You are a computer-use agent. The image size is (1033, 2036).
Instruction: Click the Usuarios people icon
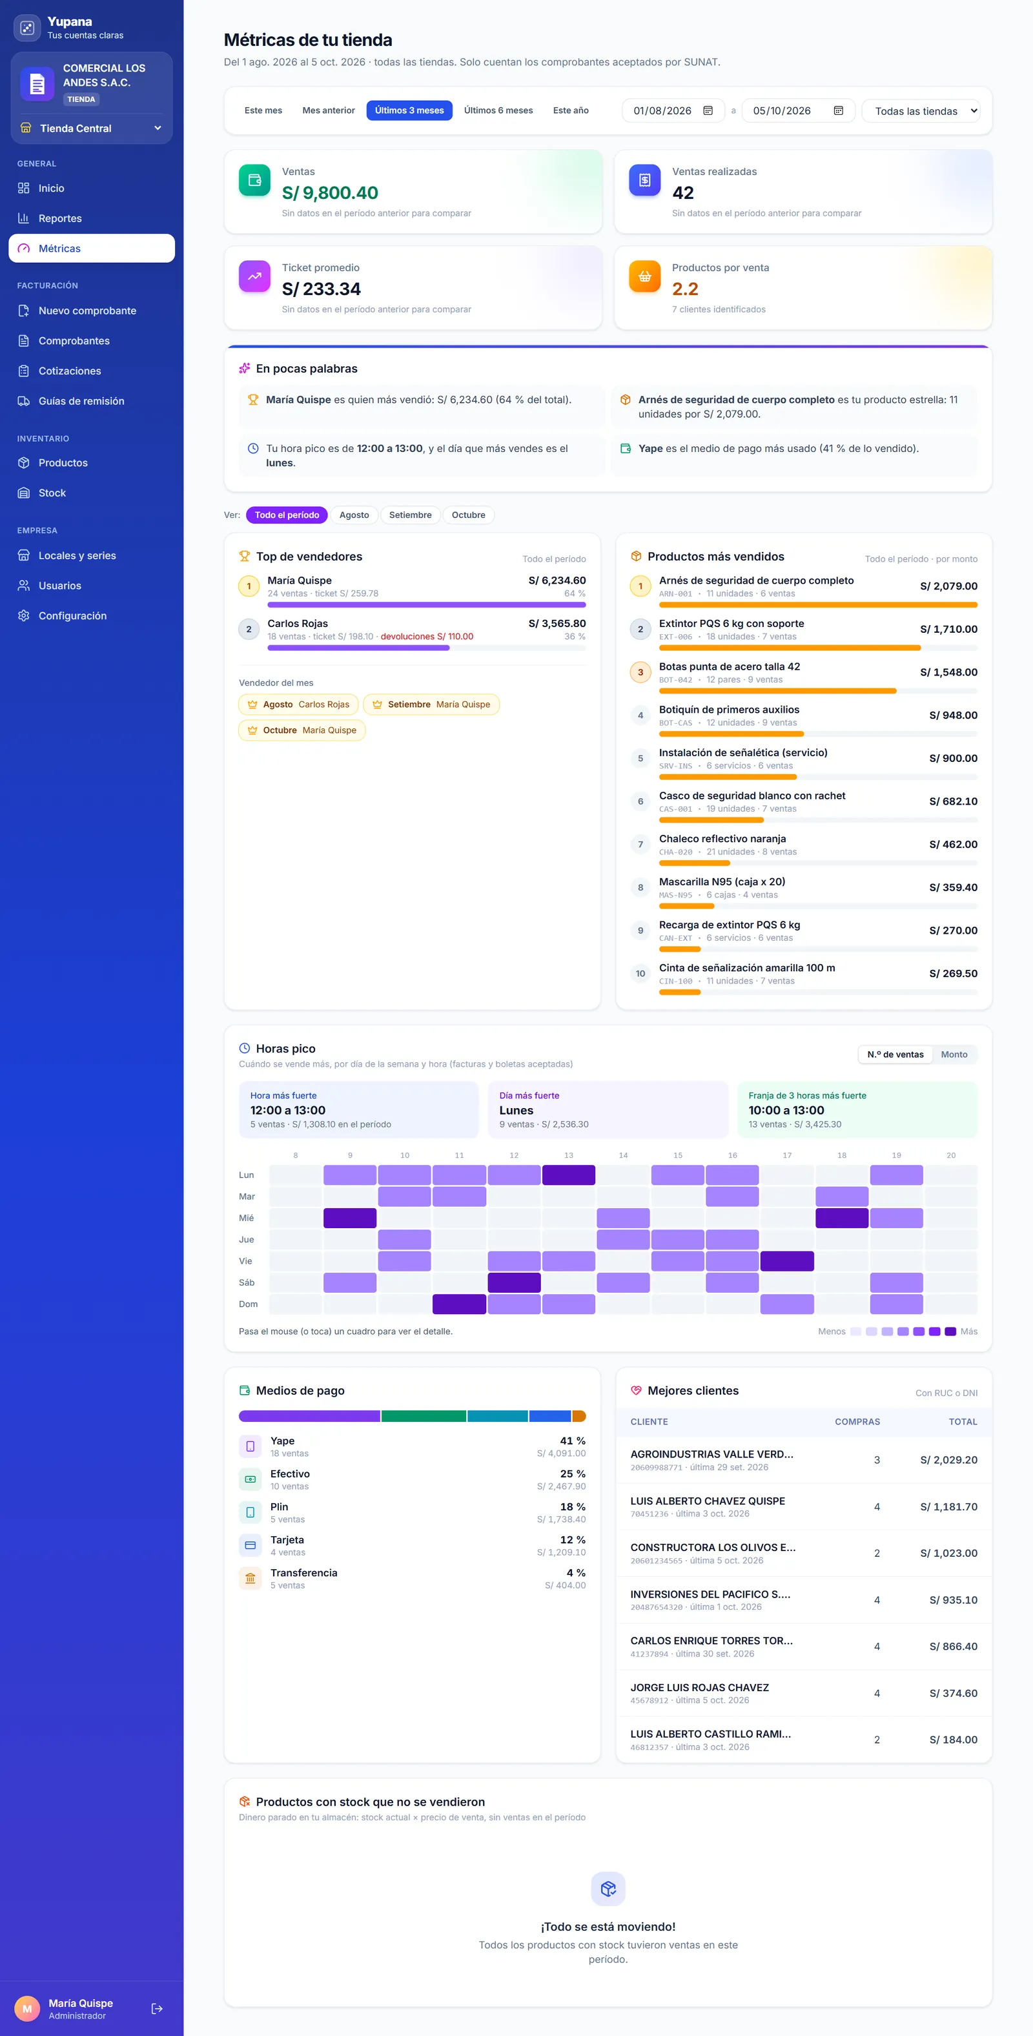pyautogui.click(x=24, y=586)
